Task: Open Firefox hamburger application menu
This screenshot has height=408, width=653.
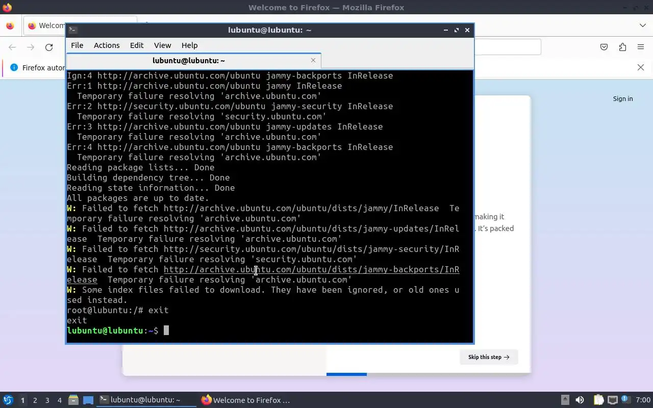Action: (641, 47)
